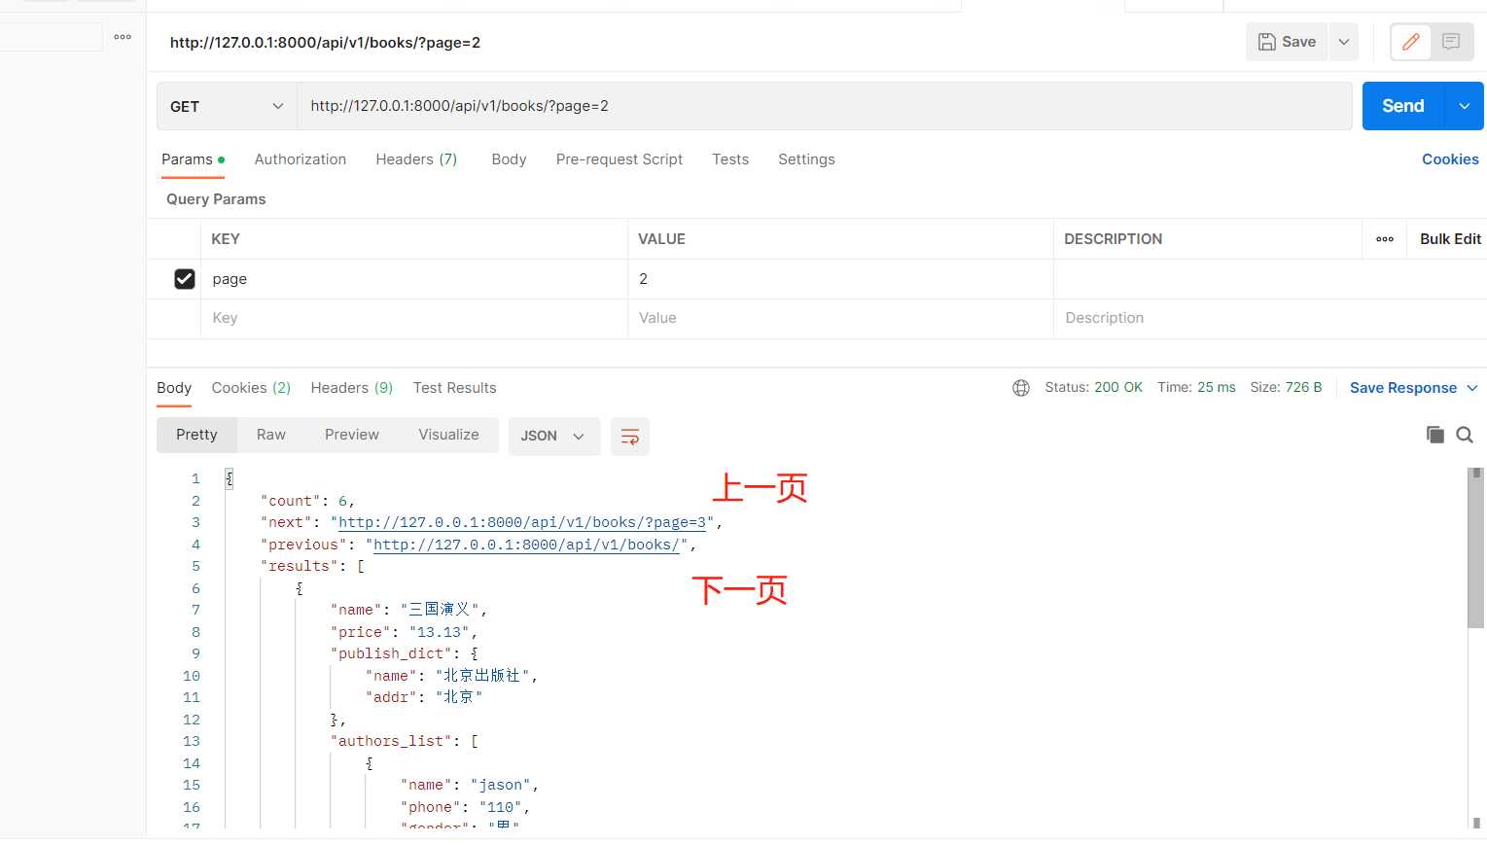Open the request Body tab
Image resolution: width=1487 pixels, height=845 pixels.
pos(509,159)
